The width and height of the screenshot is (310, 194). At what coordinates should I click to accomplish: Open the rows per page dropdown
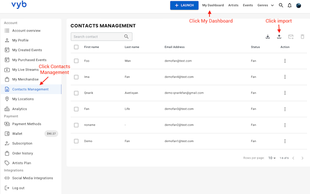(272, 158)
